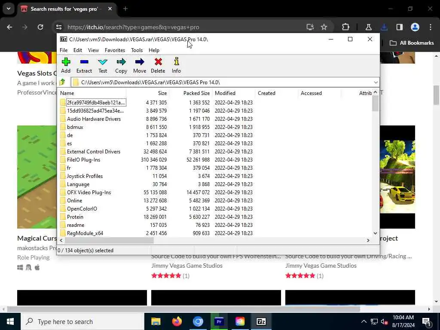Select the Joystick Profiles folder

(85, 176)
